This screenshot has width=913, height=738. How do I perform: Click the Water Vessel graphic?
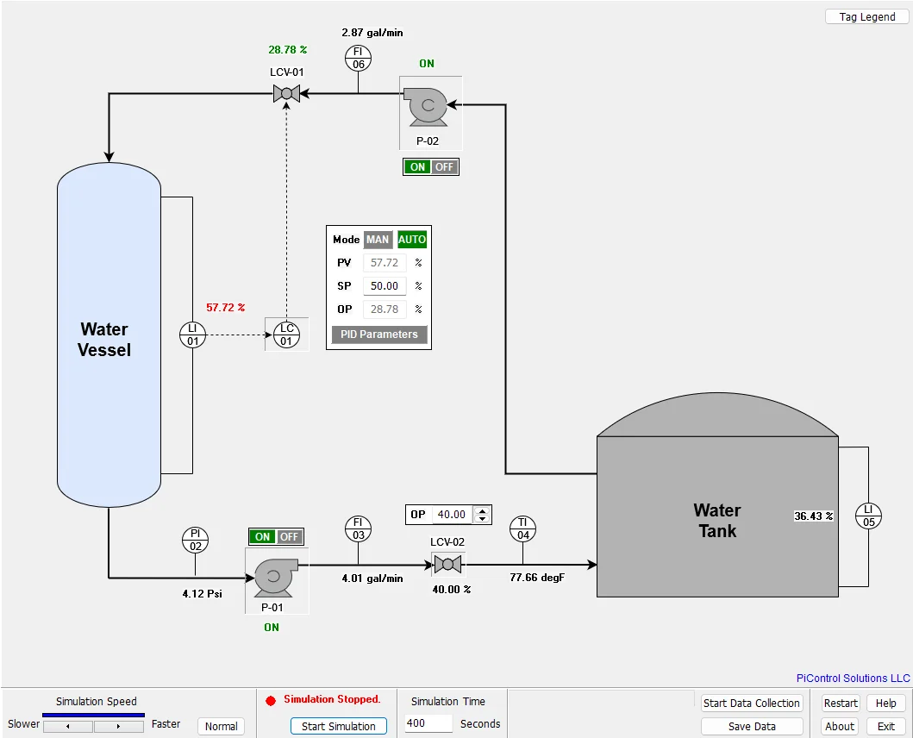point(109,335)
